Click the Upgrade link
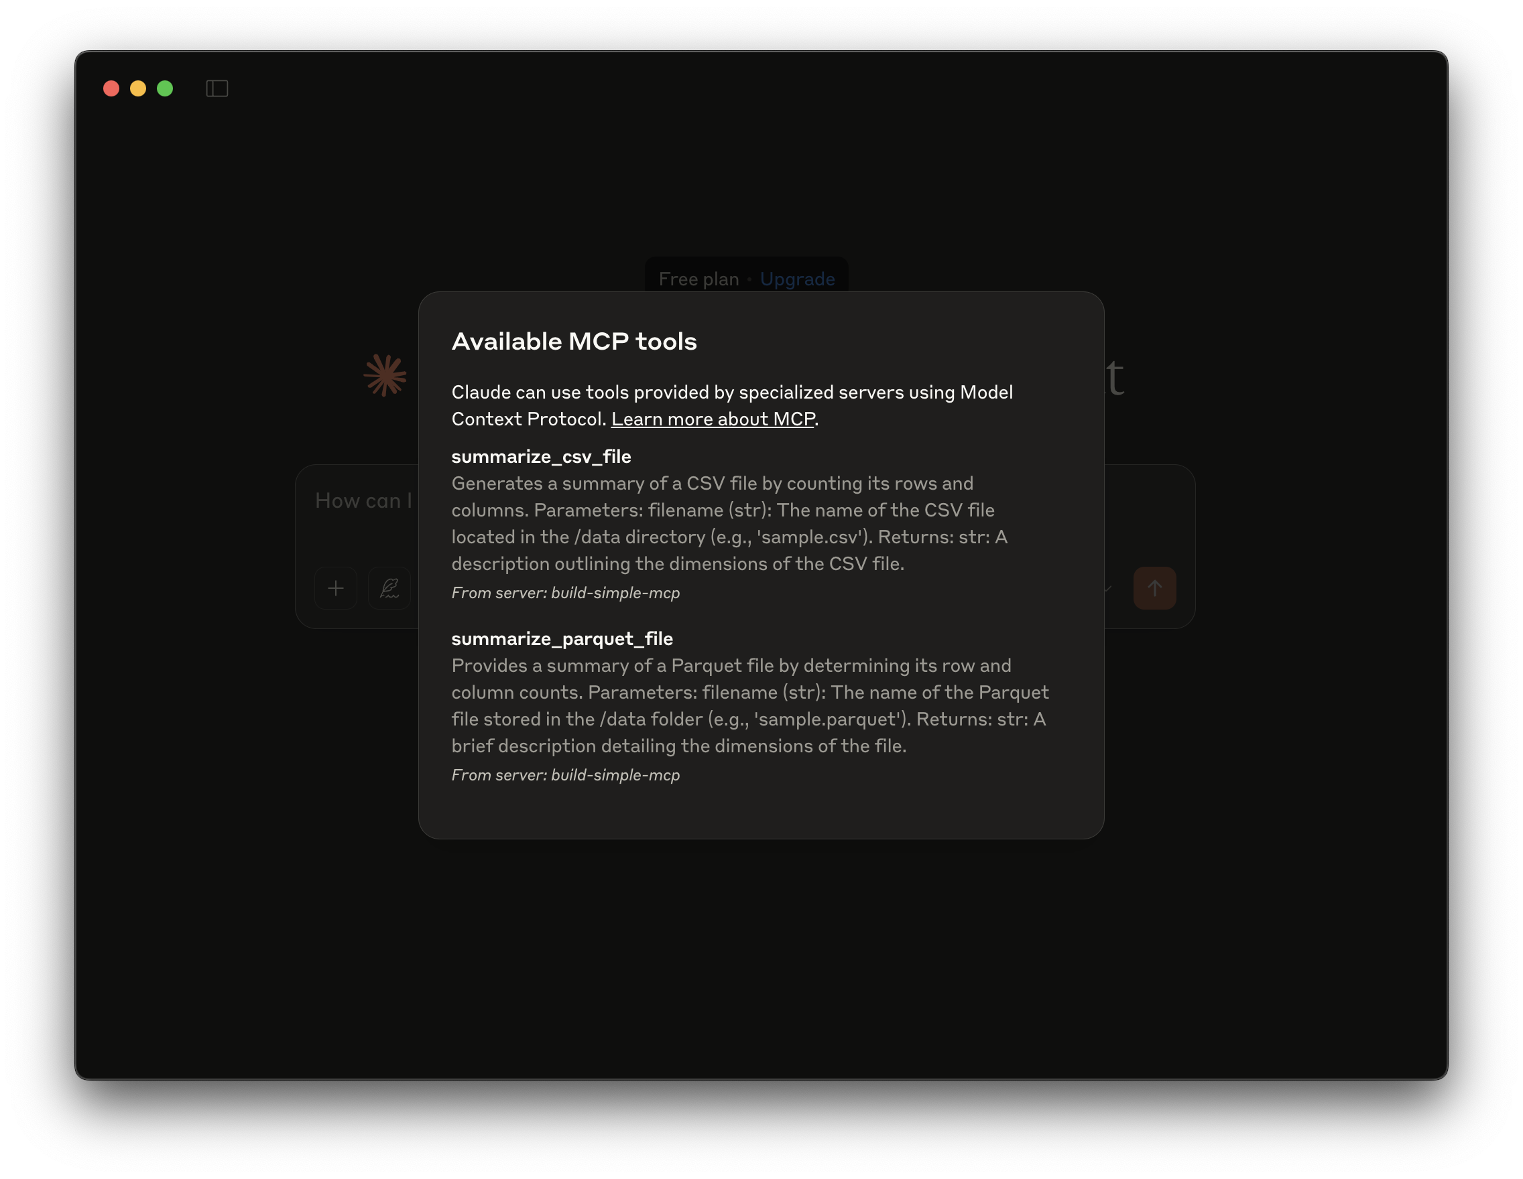 point(797,279)
